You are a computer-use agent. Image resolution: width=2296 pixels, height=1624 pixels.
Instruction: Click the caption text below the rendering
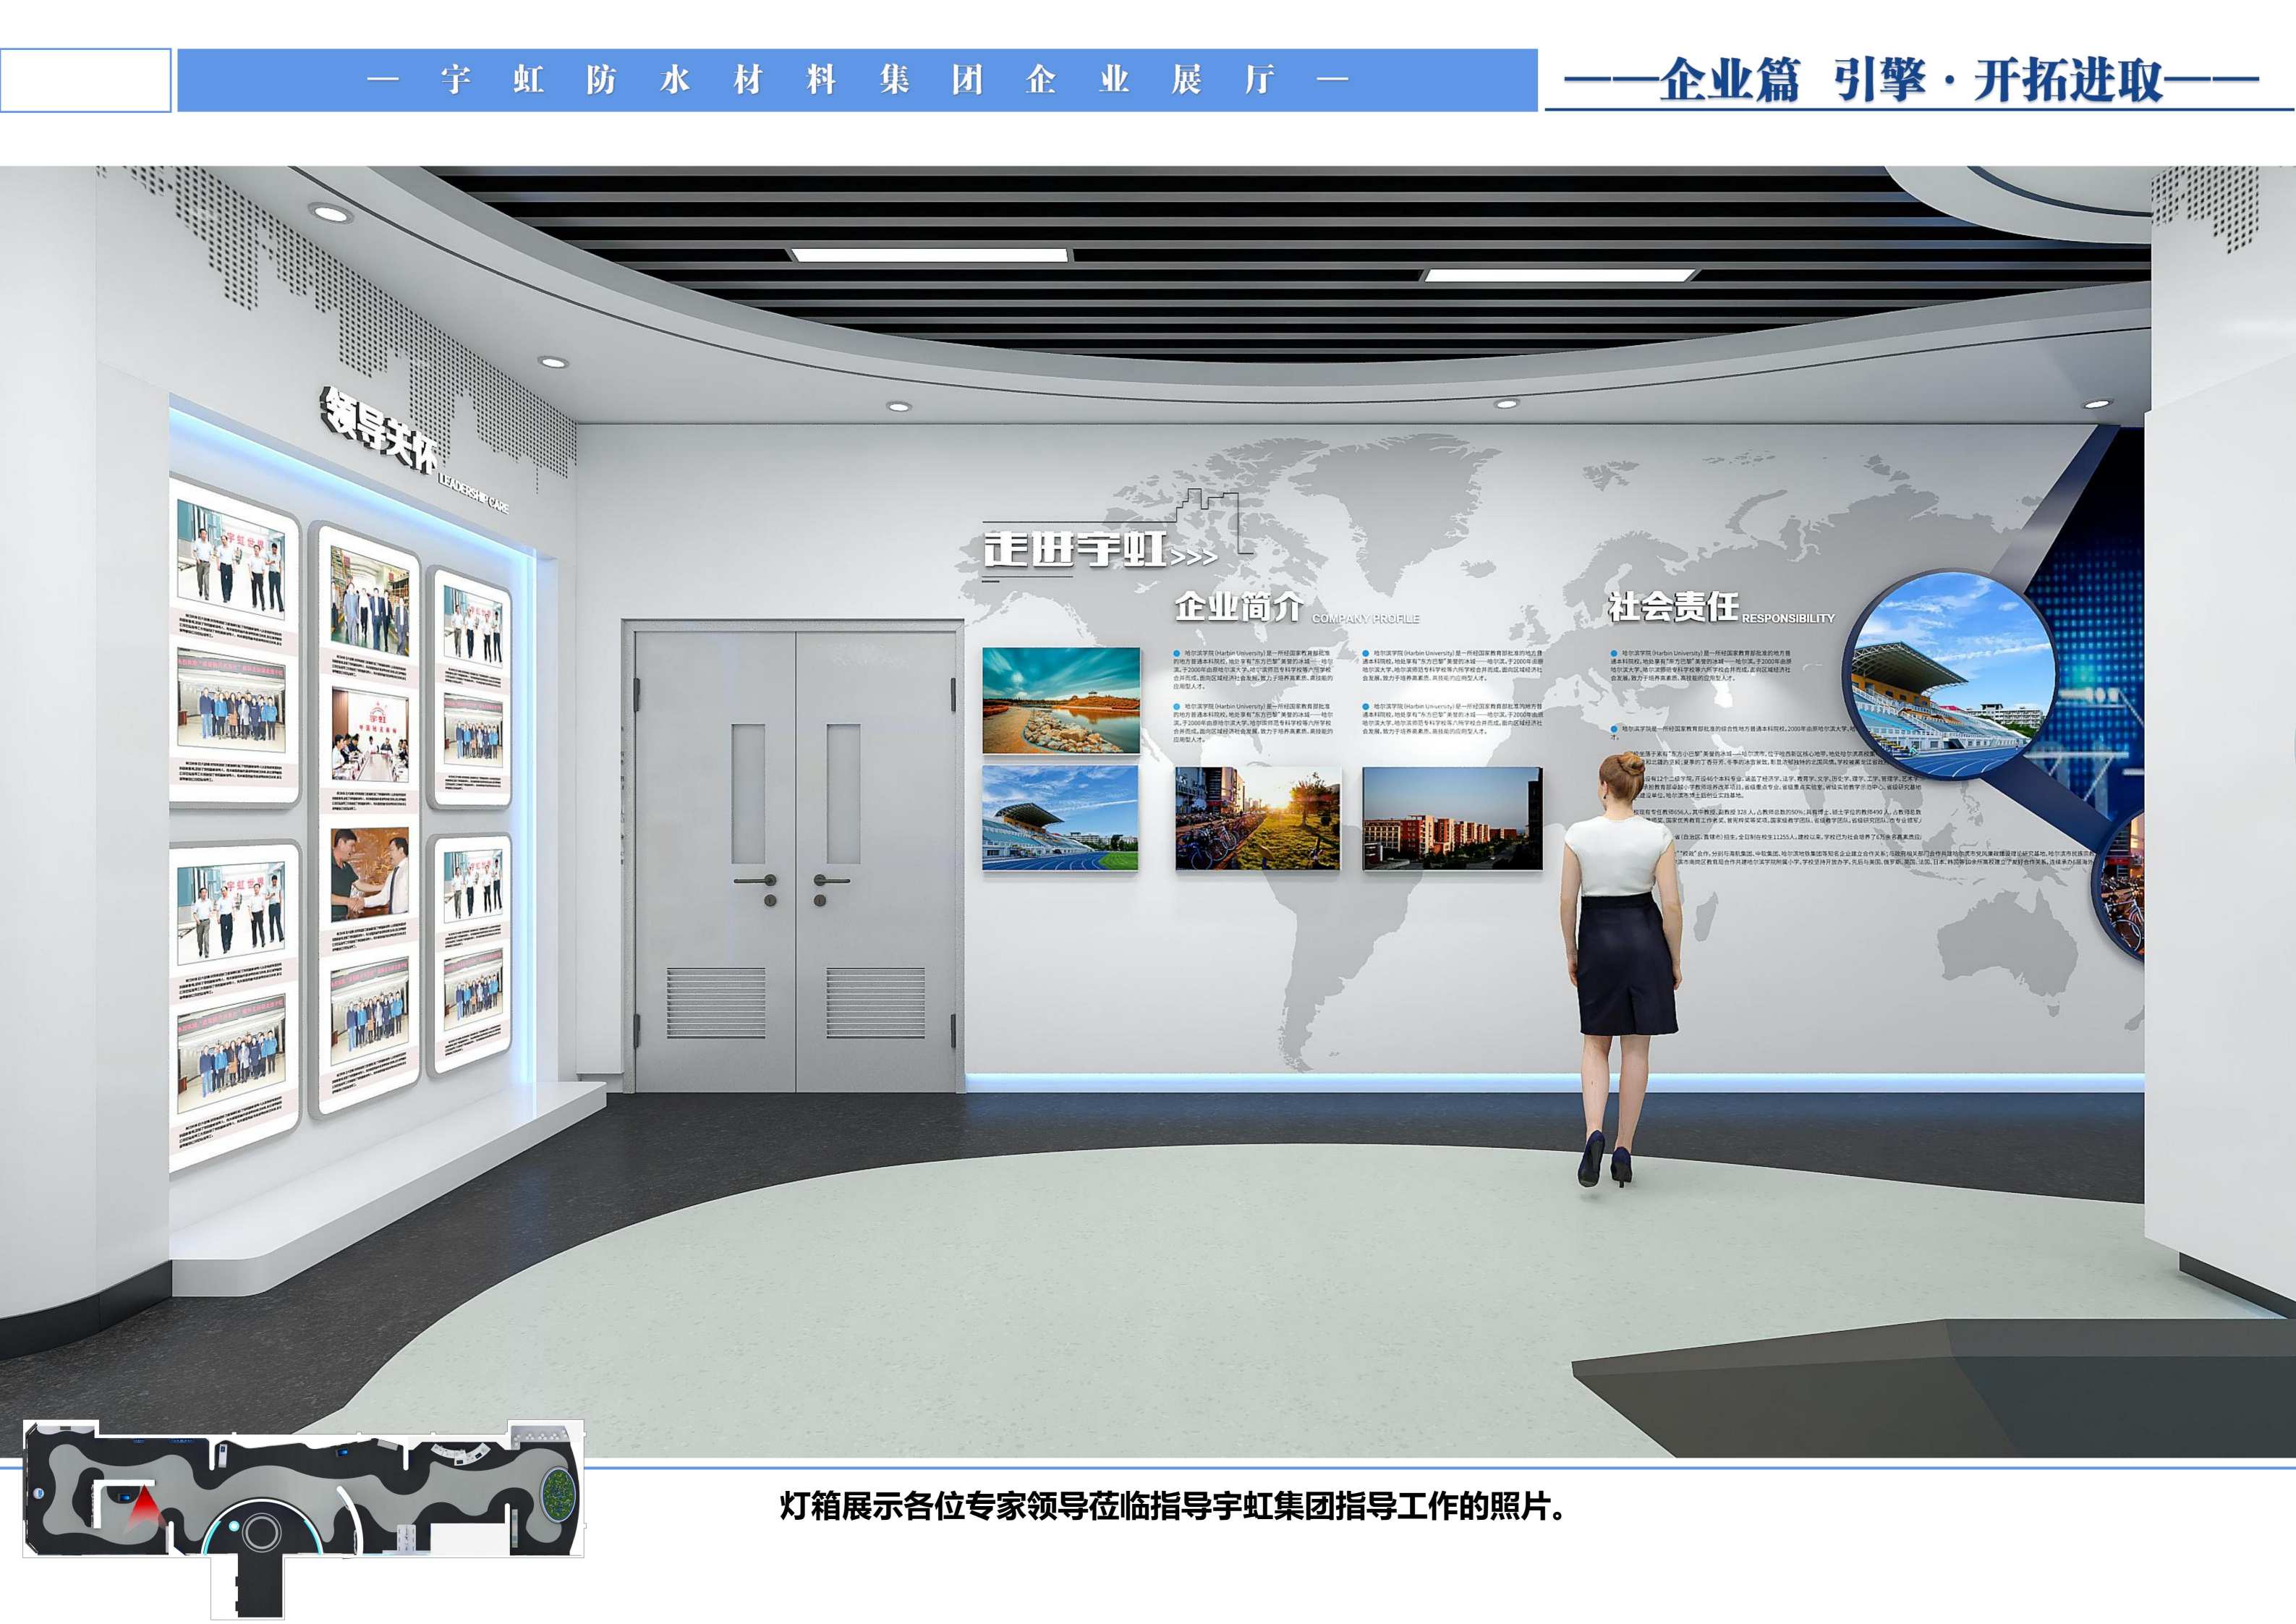[1171, 1506]
